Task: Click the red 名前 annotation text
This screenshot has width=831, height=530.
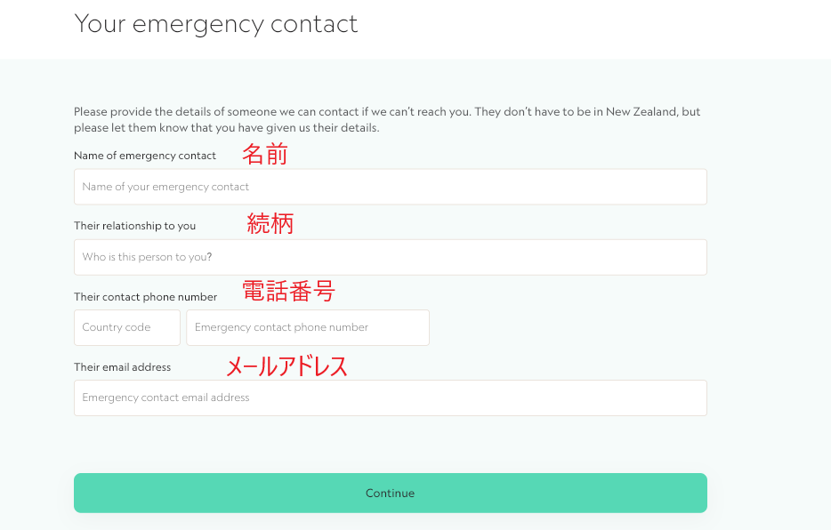Action: [264, 154]
